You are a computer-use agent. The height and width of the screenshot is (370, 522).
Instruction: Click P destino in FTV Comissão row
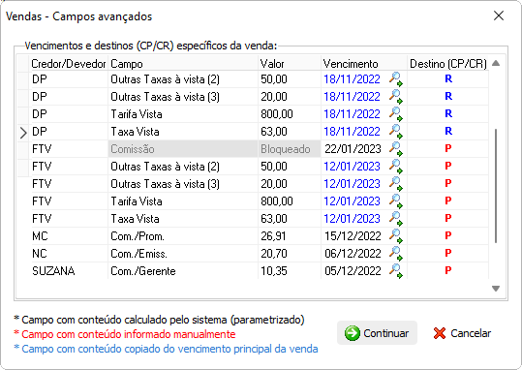[x=448, y=148]
